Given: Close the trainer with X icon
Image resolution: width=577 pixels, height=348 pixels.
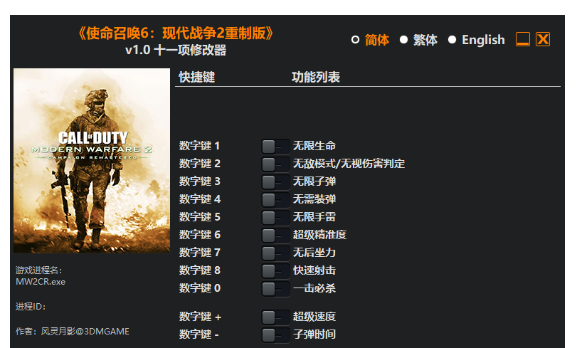Looking at the screenshot, I should [543, 39].
